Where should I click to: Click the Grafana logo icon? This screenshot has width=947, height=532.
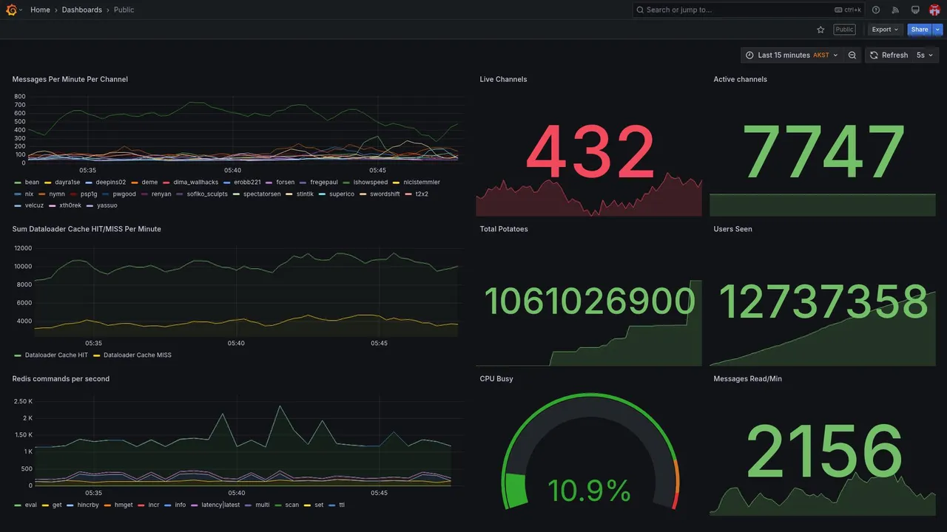pos(11,10)
